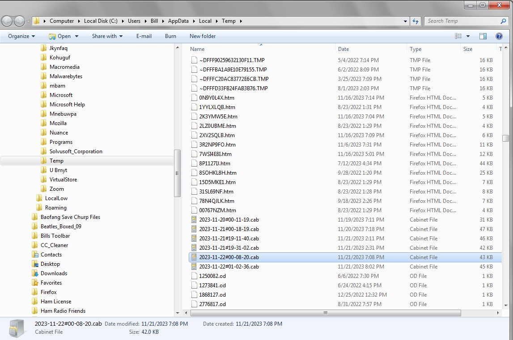513x340 pixels.
Task: Open the Help question mark icon
Action: click(x=499, y=36)
